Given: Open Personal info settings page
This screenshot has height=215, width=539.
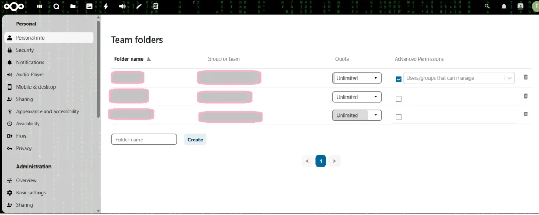Looking at the screenshot, I should [49, 38].
